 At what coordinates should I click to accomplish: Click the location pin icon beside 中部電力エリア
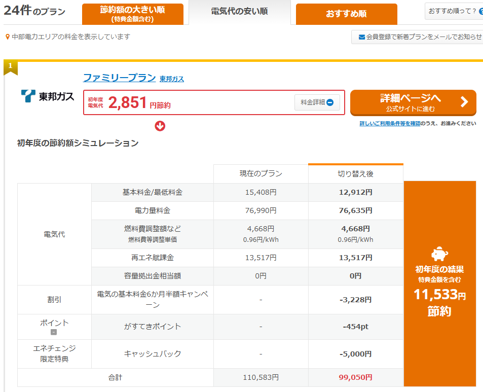(x=8, y=37)
